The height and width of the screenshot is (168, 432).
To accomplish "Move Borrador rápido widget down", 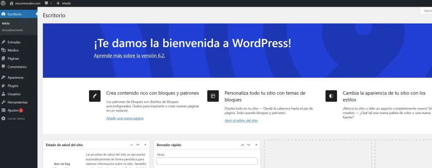I will (x=248, y=145).
